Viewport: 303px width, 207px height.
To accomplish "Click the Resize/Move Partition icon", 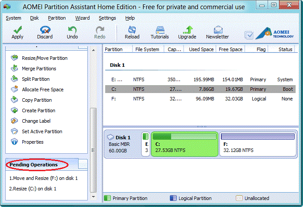I will click(14, 58).
